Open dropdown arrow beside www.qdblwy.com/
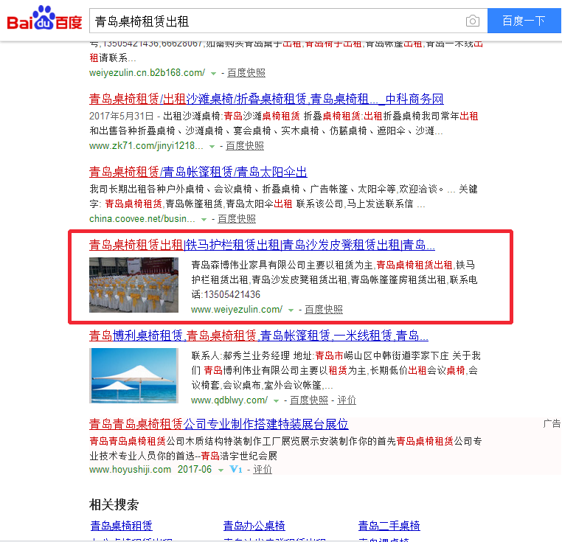562x542 pixels. tap(276, 400)
